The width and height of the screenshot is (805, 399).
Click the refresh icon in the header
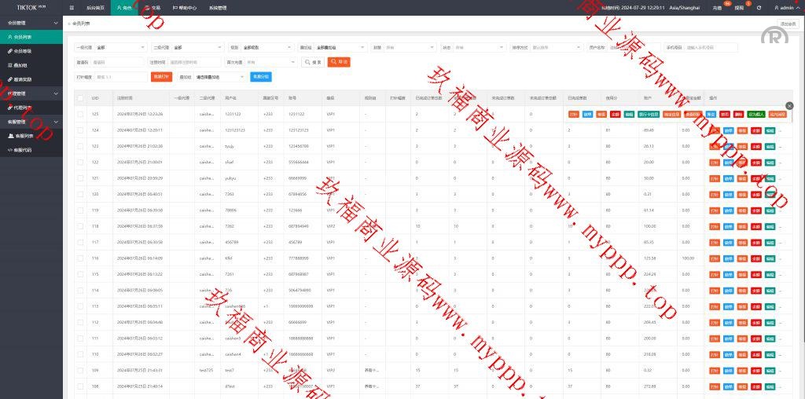point(759,7)
